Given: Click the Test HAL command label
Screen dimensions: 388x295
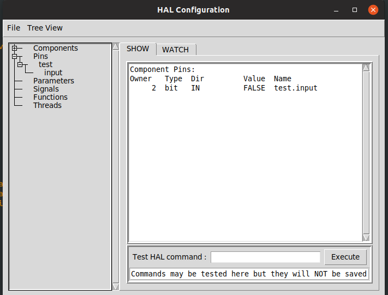Looking at the screenshot, I should point(169,257).
